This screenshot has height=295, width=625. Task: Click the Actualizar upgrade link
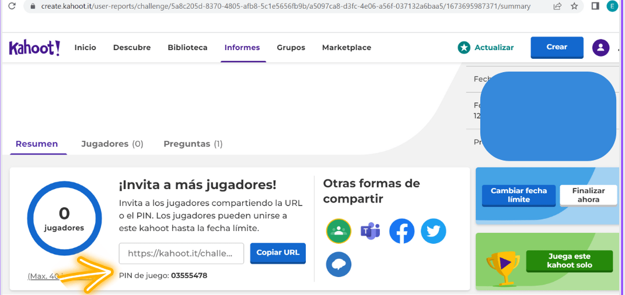point(494,48)
